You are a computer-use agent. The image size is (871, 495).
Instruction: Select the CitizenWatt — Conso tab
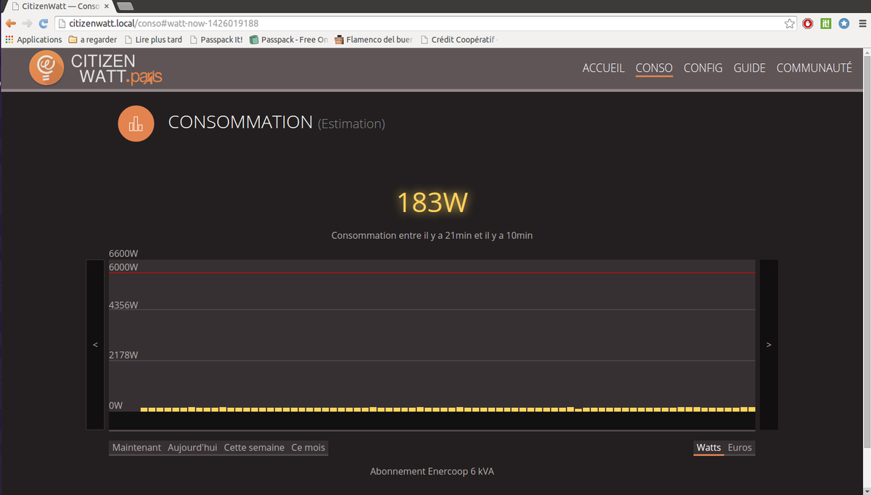[x=59, y=6]
